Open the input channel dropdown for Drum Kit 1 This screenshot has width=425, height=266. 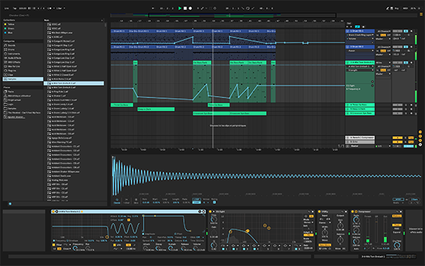(383, 32)
